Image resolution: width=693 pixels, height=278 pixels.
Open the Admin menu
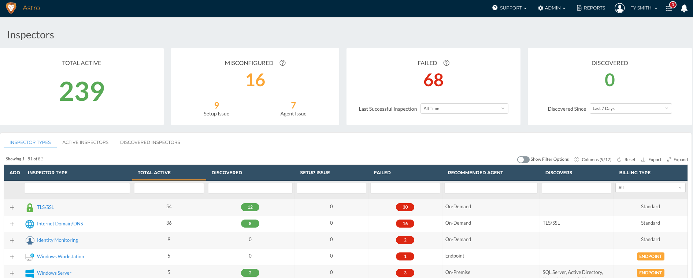pyautogui.click(x=552, y=8)
